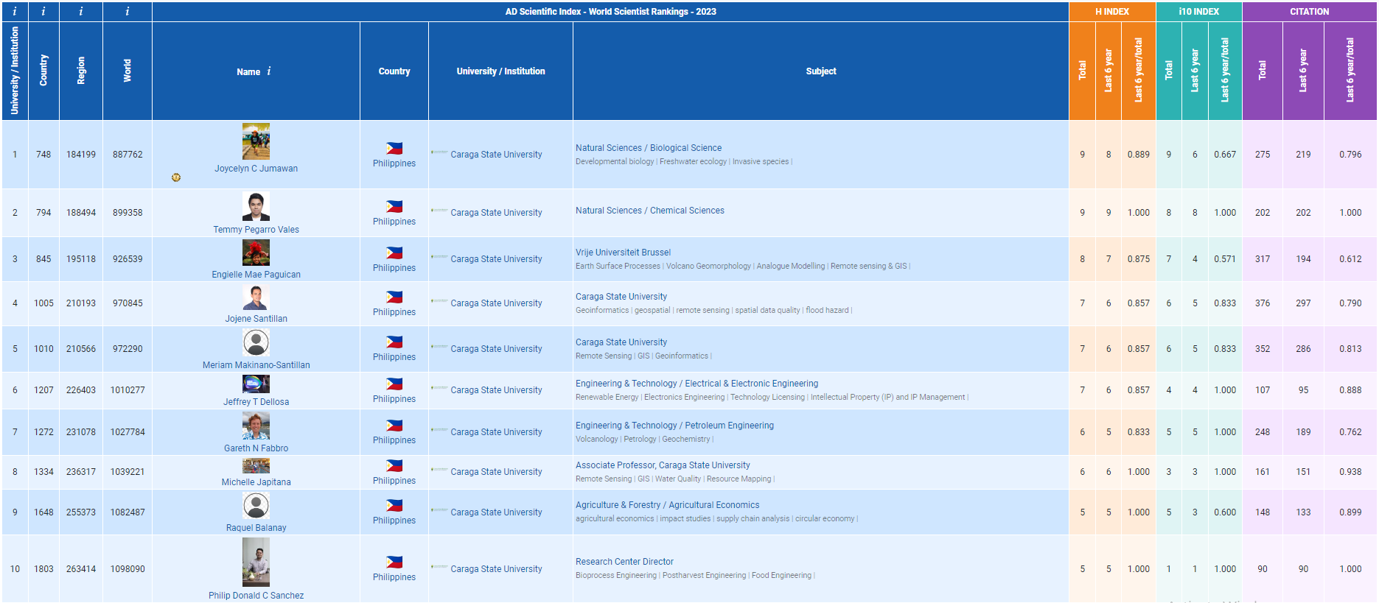Click Philippines flag in Philip Donald C Sanchez row
This screenshot has height=603, width=1379.
click(394, 562)
